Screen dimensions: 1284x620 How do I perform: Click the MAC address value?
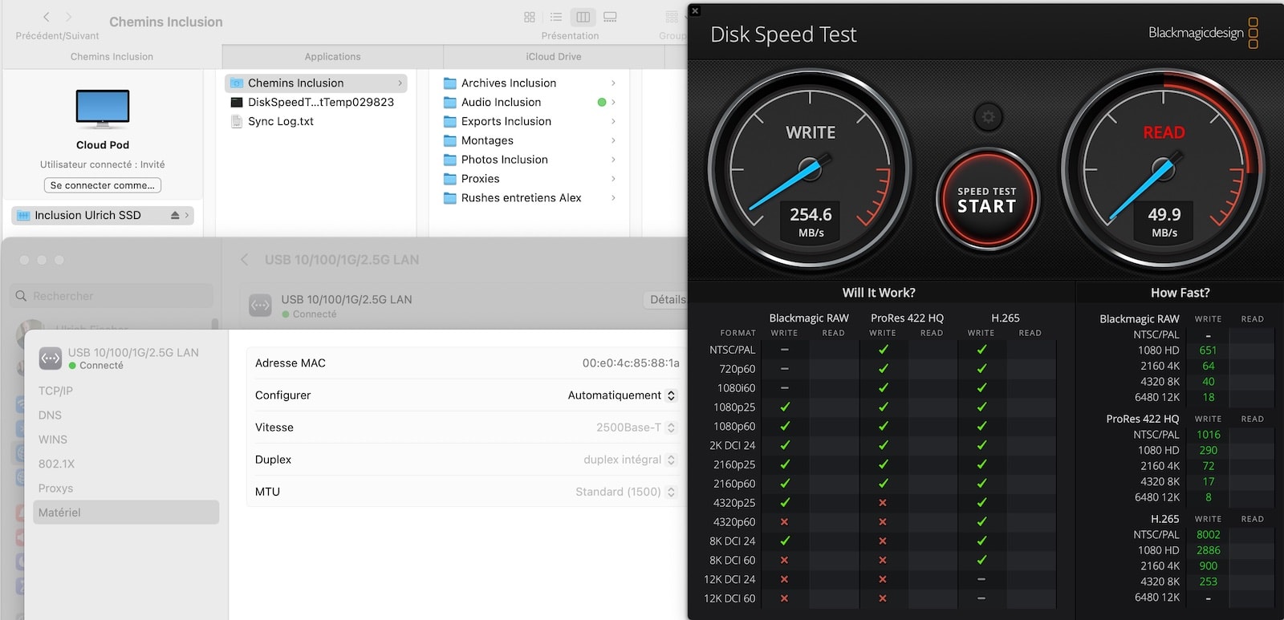click(631, 363)
